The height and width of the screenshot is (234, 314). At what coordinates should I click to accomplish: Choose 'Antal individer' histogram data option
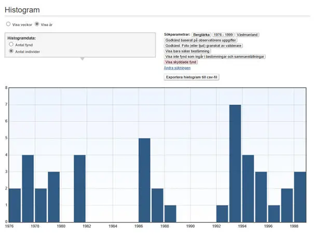[11, 51]
